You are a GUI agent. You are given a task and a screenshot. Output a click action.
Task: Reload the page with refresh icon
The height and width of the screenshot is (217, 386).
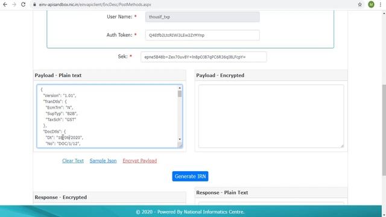click(23, 4)
